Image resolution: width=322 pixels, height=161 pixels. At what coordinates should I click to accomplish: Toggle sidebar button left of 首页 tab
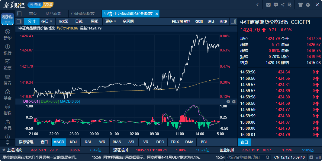coord(19,14)
